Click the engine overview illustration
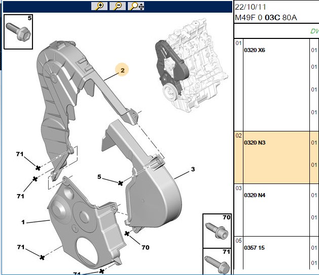 pos(191,66)
